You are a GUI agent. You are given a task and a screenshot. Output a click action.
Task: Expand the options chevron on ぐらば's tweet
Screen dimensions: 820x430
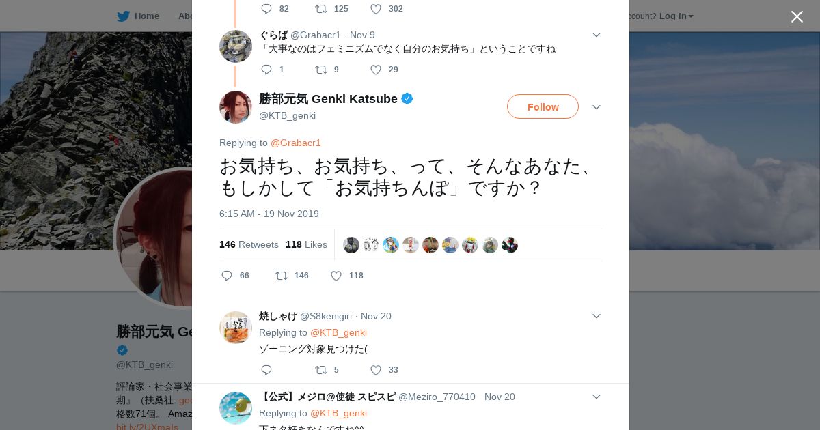pos(597,35)
